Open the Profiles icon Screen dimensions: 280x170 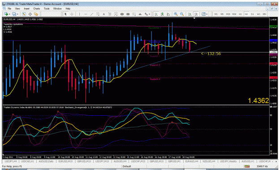[x=14, y=14]
